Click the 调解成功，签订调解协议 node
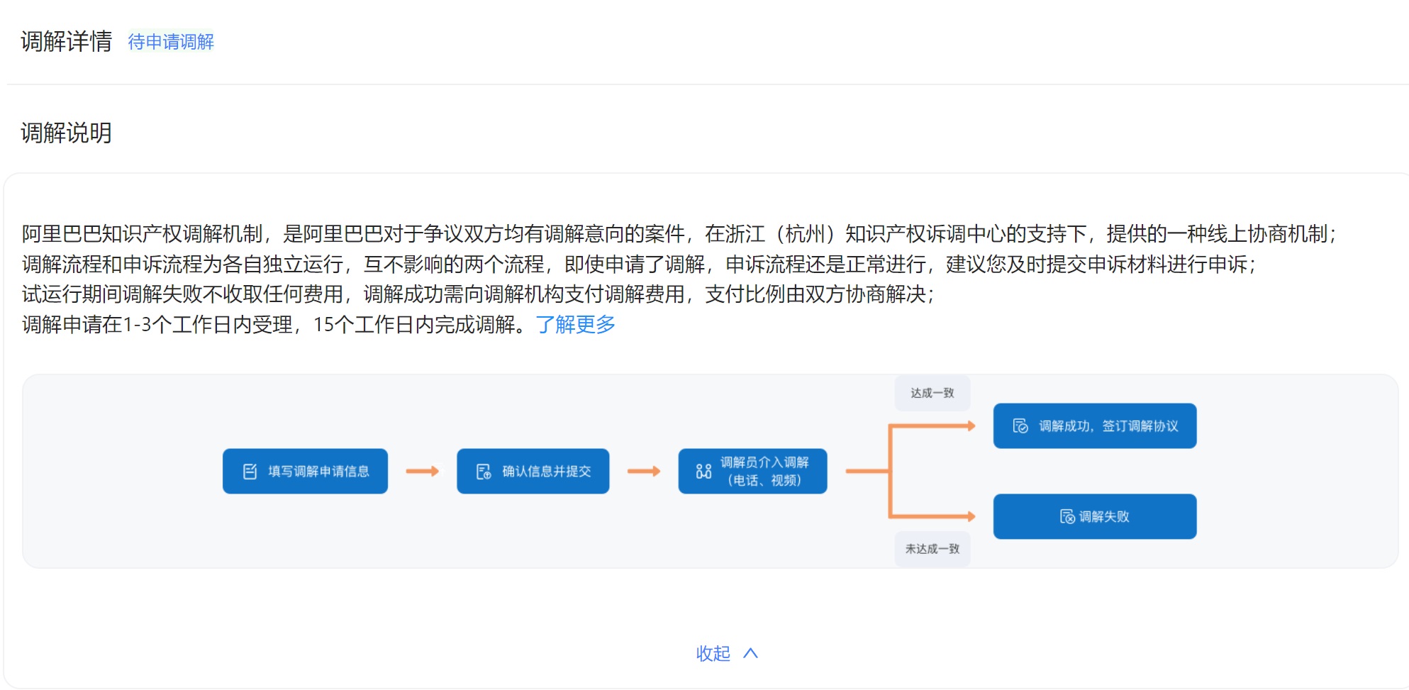Image resolution: width=1409 pixels, height=690 pixels. pyautogui.click(x=1095, y=425)
